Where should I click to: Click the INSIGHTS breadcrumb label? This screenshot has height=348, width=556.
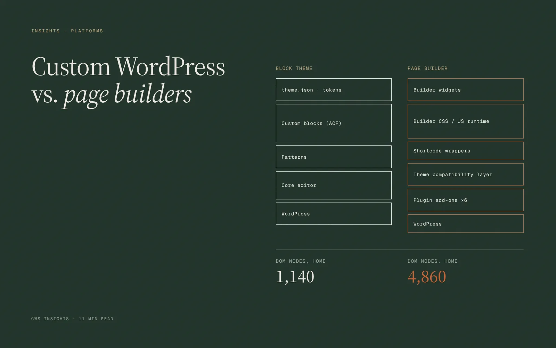46,31
